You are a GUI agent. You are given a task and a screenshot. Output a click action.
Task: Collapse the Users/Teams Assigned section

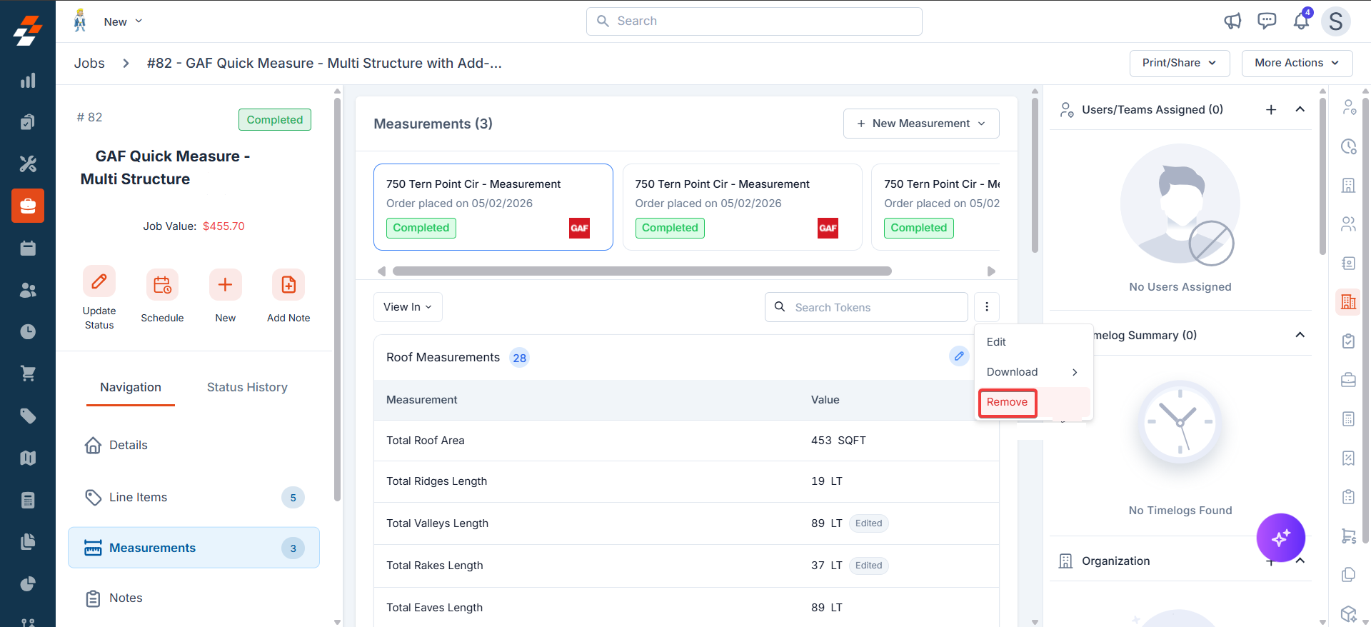[1300, 109]
